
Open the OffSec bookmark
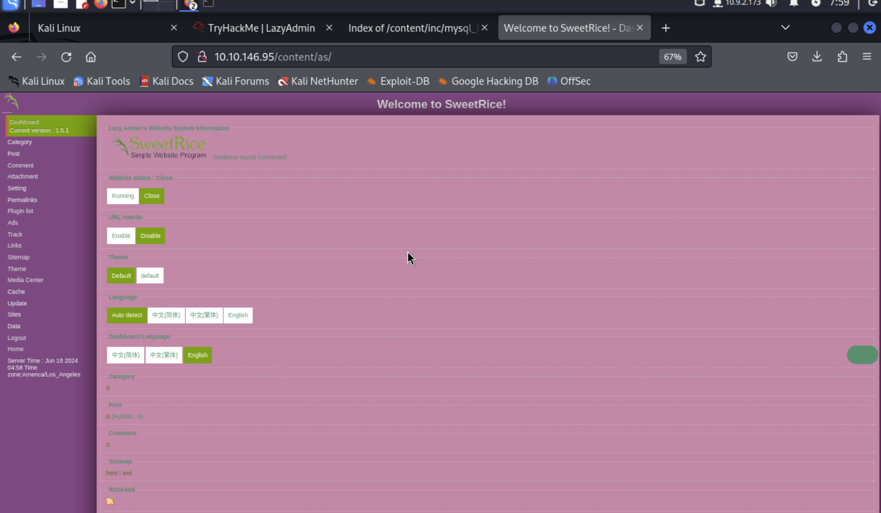tap(569, 81)
